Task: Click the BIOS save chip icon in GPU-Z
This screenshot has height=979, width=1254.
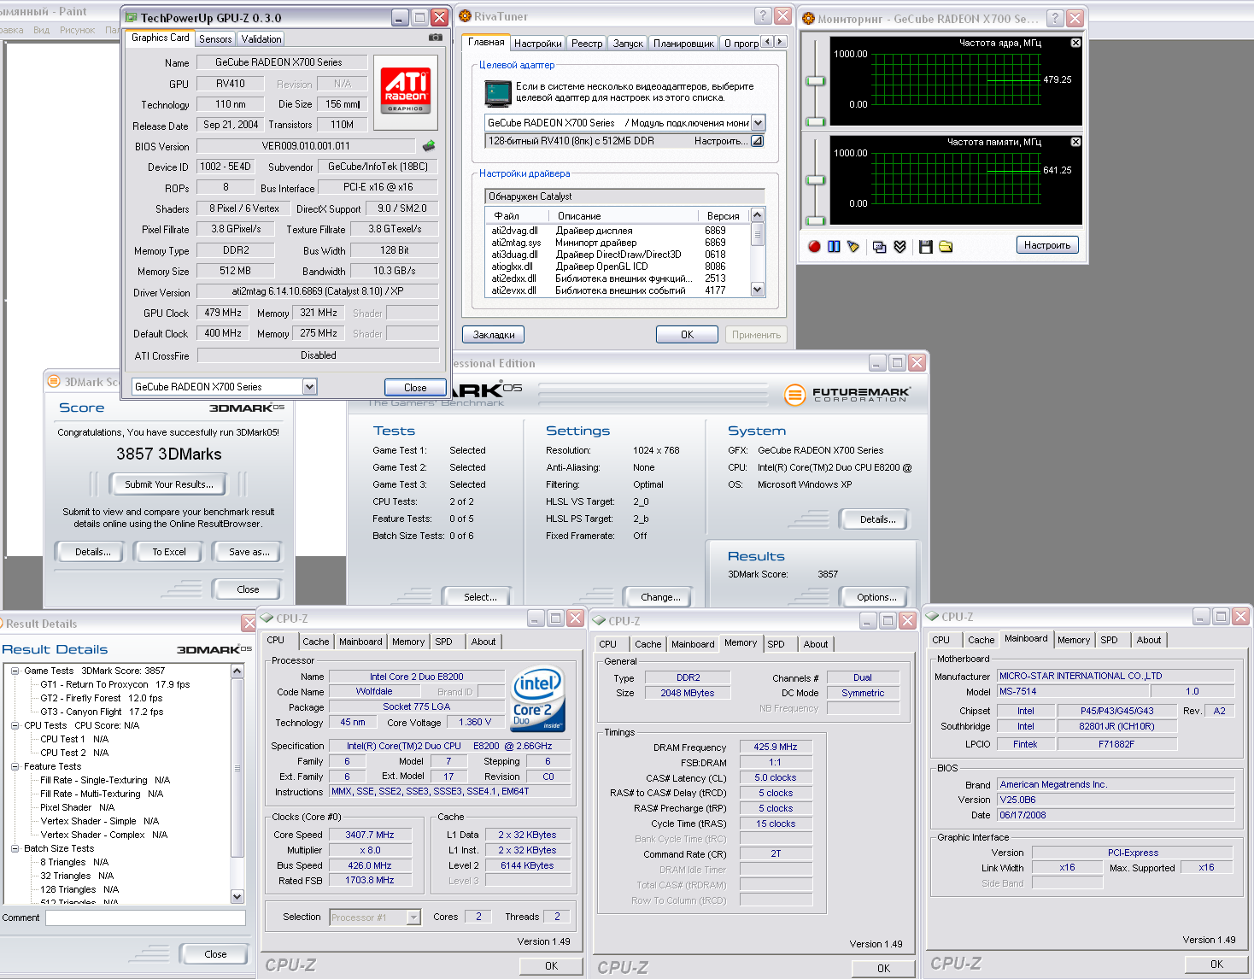Action: (x=429, y=146)
